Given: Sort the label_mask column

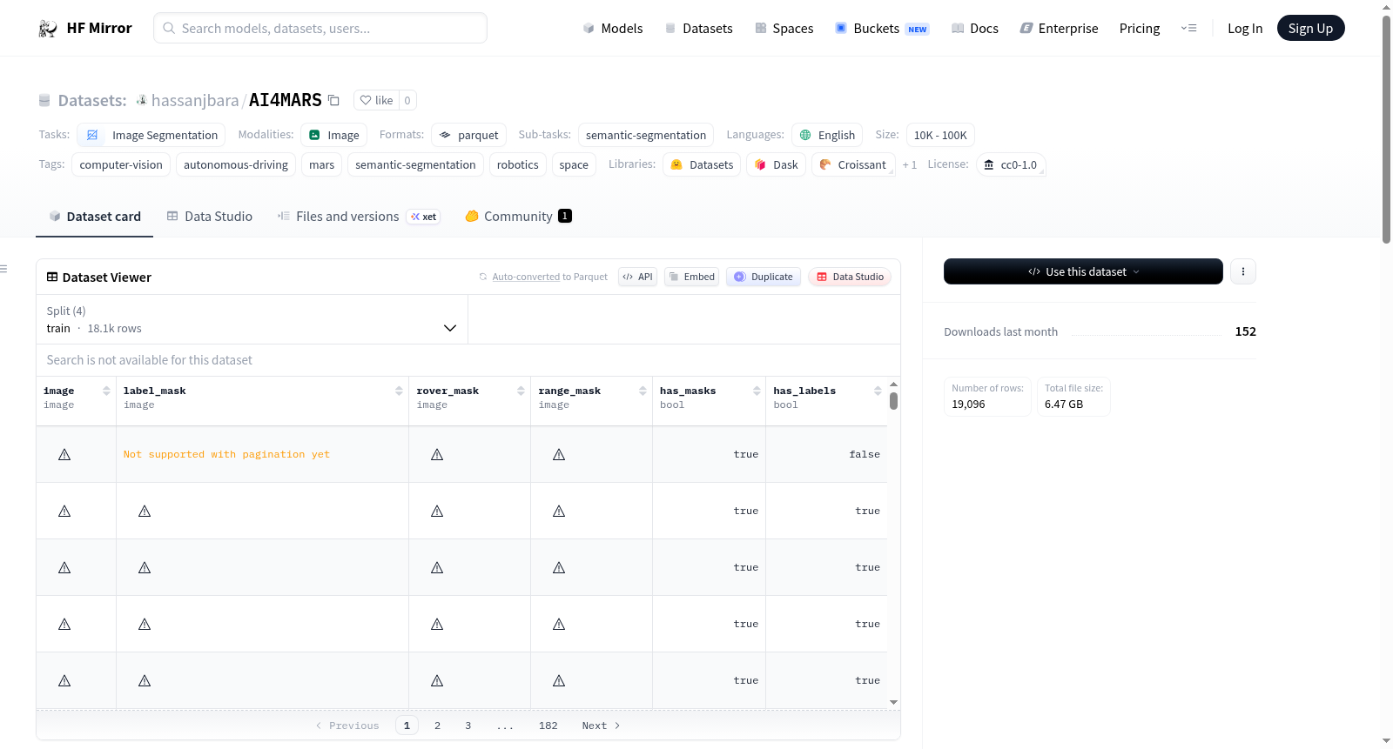Looking at the screenshot, I should point(399,391).
